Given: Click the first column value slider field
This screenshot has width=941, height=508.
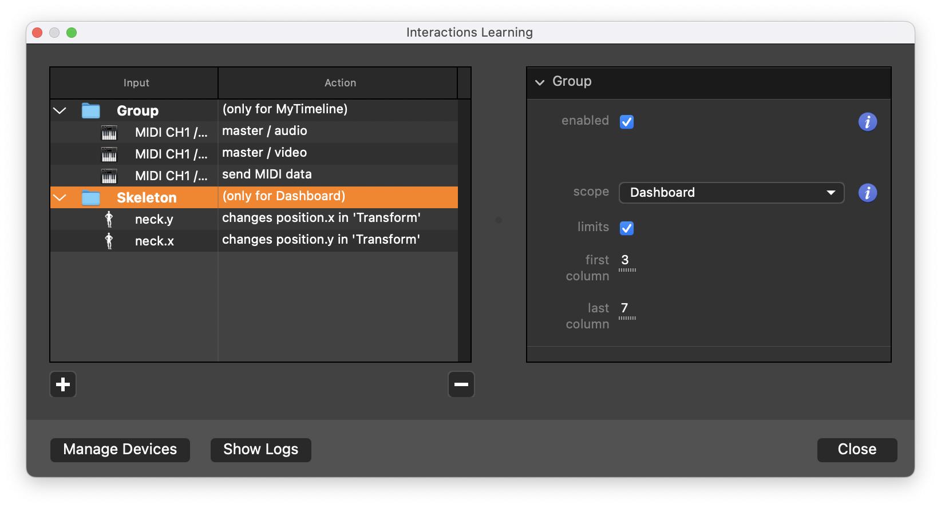Looking at the screenshot, I should [x=626, y=261].
